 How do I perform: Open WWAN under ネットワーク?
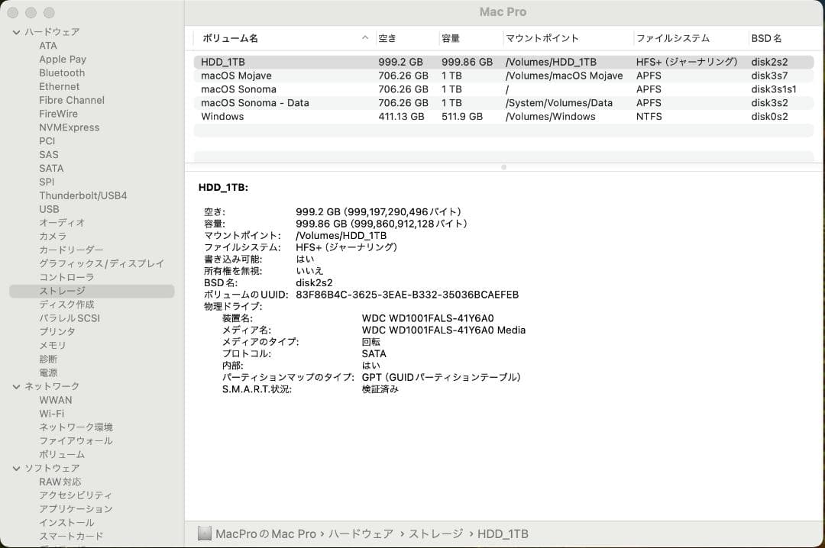click(x=56, y=400)
